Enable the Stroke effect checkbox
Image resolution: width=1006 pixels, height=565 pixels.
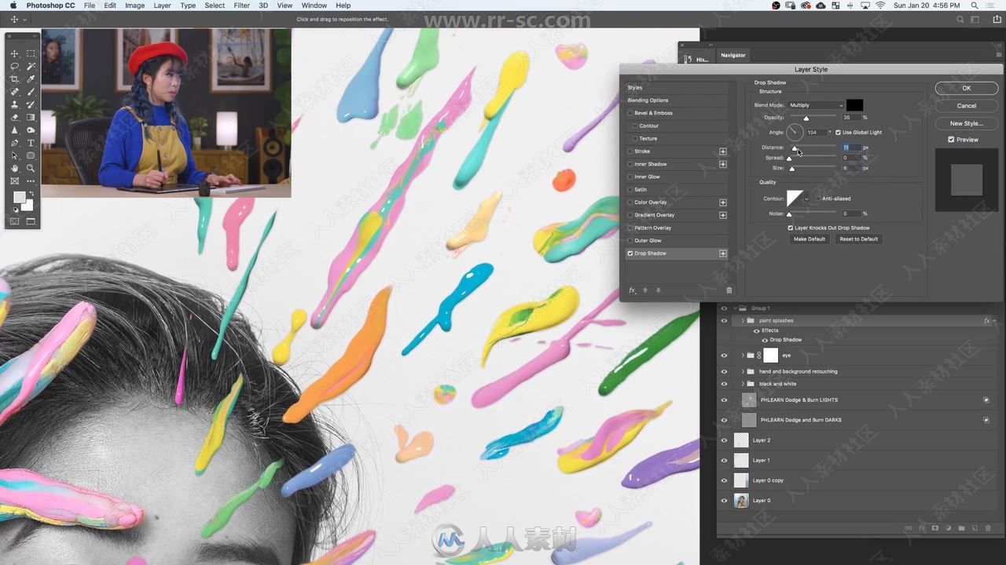point(630,151)
